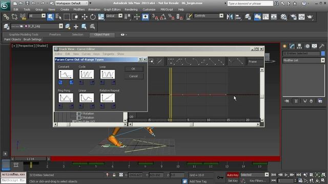The height and width of the screenshot is (184, 328).
Task: Open Select by Name dialog
Action: (x=58, y=17)
